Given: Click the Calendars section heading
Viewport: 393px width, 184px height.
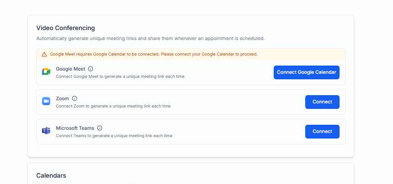Looking at the screenshot, I should point(51,175).
